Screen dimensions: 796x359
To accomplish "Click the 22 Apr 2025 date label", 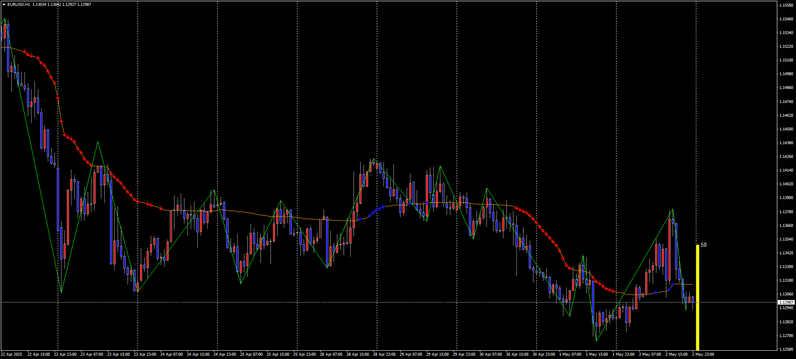I will pyautogui.click(x=12, y=354).
